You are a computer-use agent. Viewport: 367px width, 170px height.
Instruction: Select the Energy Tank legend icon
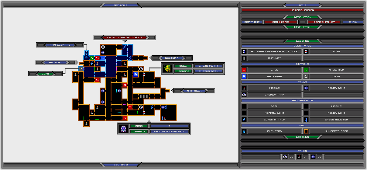pyautogui.click(x=244, y=95)
